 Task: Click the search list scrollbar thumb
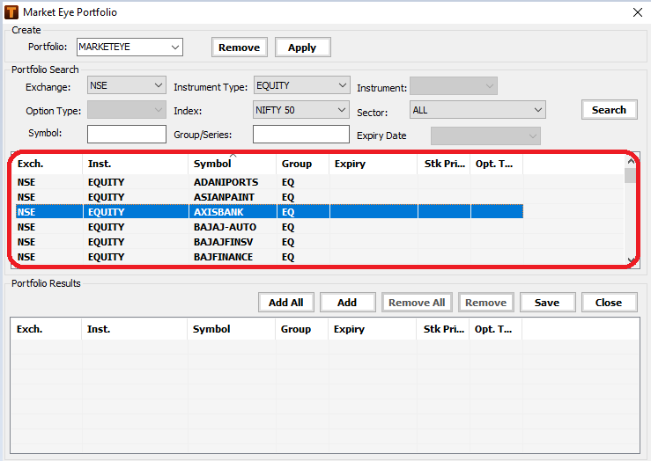click(x=631, y=175)
